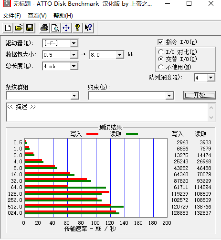Open print preview magnifier icon

(x=55, y=28)
